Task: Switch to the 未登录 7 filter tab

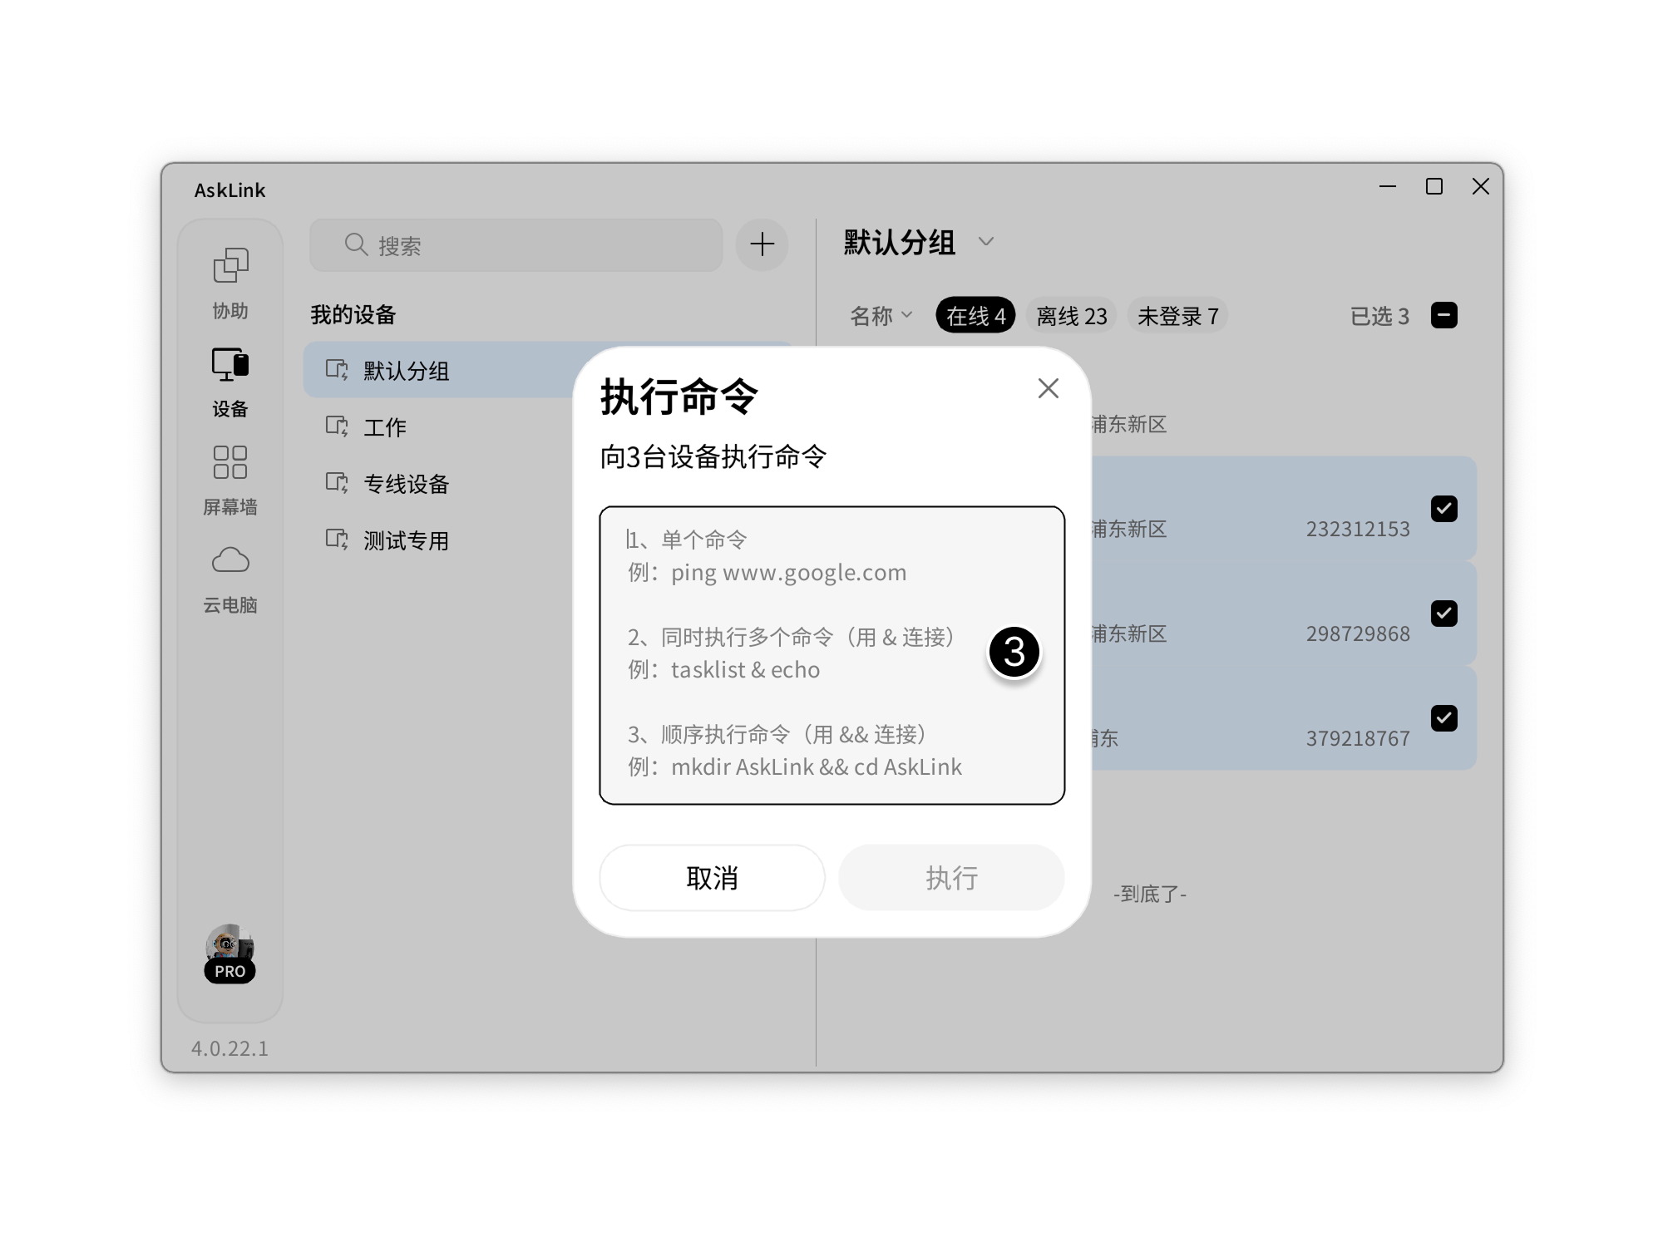Action: [1177, 314]
